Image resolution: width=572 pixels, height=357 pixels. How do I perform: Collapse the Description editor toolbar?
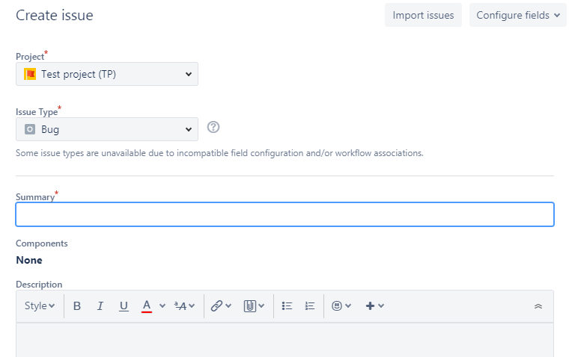pyautogui.click(x=538, y=306)
